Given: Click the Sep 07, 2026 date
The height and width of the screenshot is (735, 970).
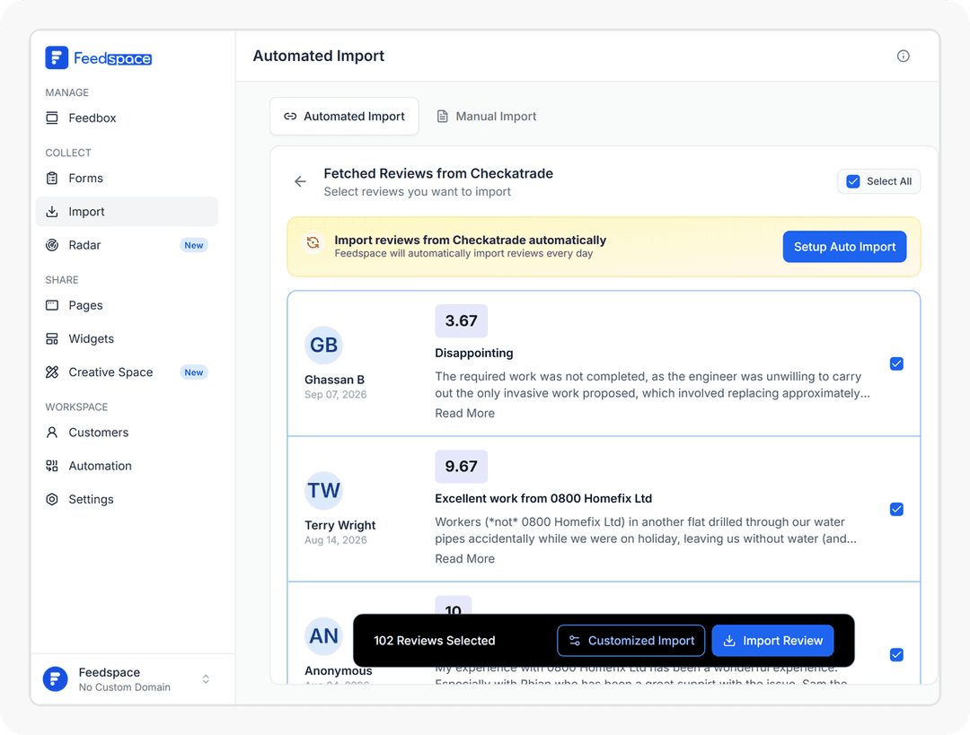Looking at the screenshot, I should click(335, 394).
